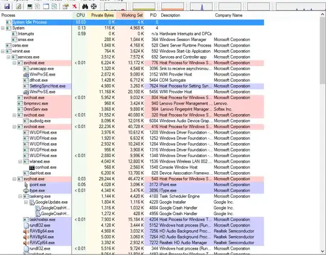Viewport: 326px width, 255px height.
Task: Click the WmiPrvSE.exe icon, PID 3152
Action: (x=26, y=74)
